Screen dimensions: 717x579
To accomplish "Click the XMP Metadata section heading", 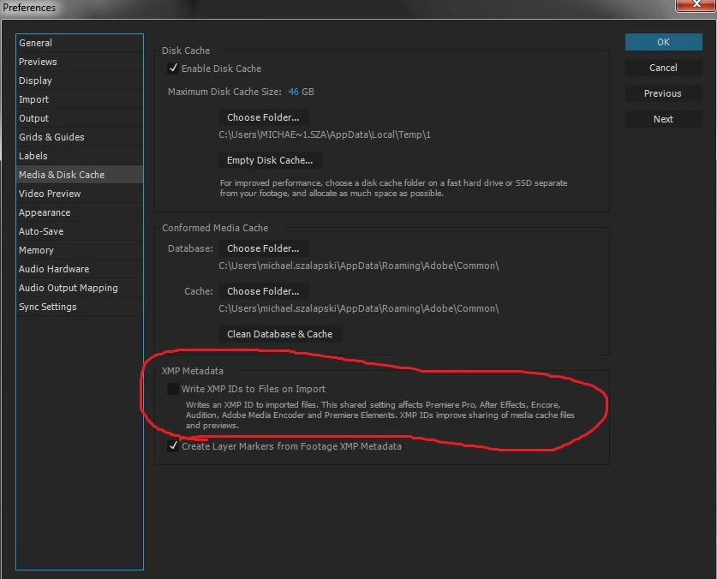I will pyautogui.click(x=193, y=371).
